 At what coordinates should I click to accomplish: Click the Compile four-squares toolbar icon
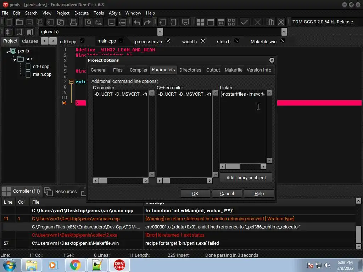point(200,22)
